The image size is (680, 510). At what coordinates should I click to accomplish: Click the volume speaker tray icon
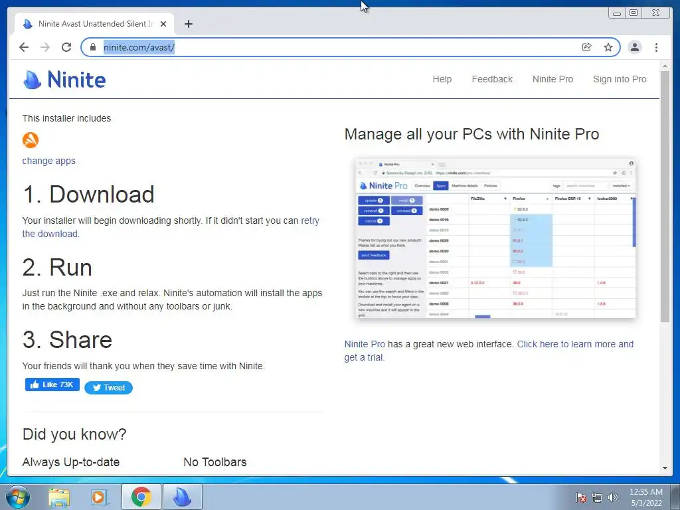point(612,498)
